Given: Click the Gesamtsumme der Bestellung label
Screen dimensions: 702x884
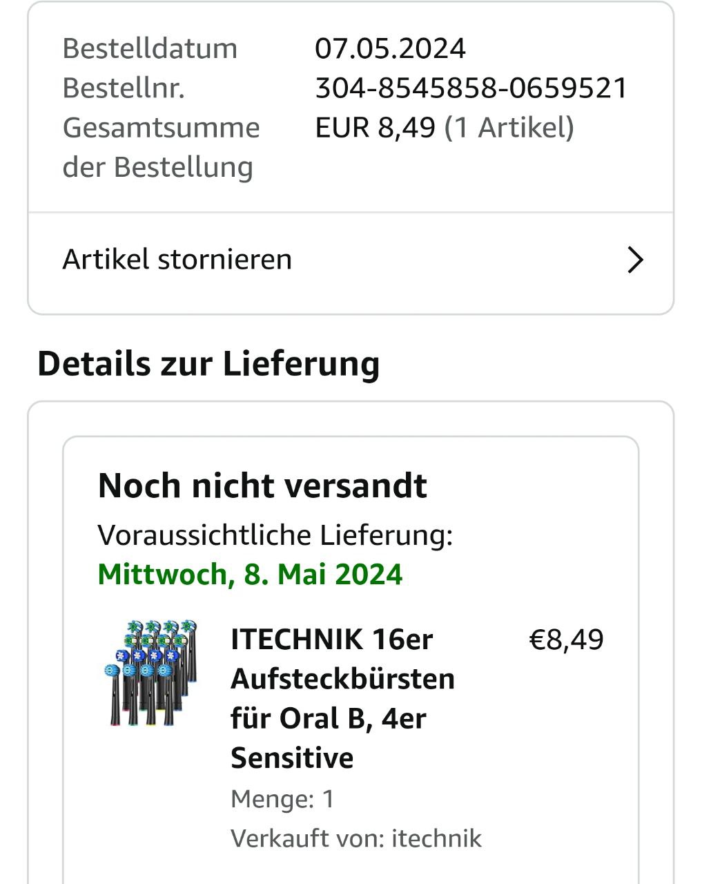Looking at the screenshot, I should (161, 147).
